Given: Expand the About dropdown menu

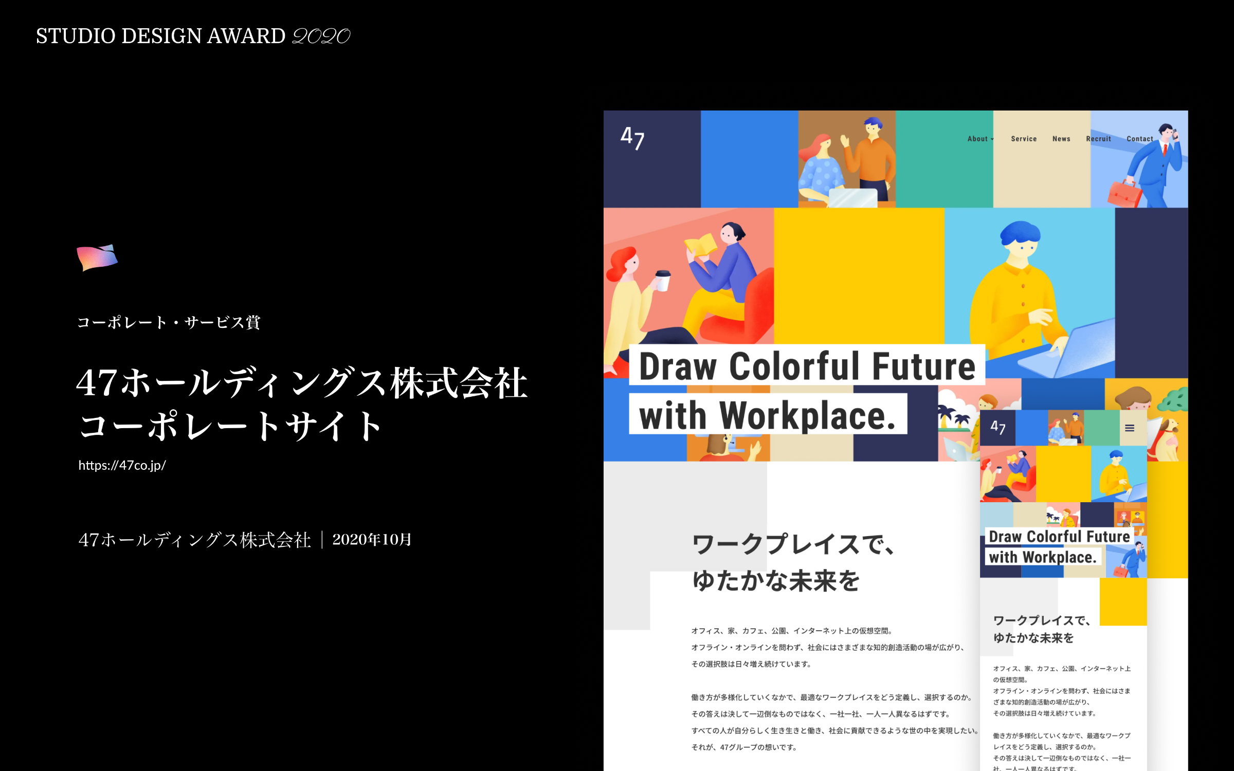Looking at the screenshot, I should point(981,139).
